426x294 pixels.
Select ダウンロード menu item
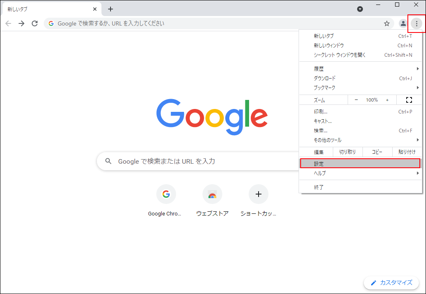click(x=360, y=78)
